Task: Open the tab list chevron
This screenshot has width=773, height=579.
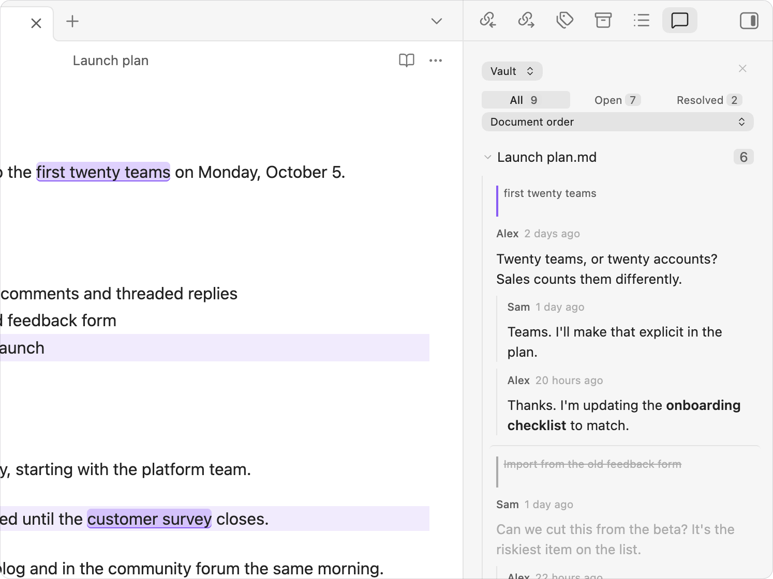Action: point(437,21)
